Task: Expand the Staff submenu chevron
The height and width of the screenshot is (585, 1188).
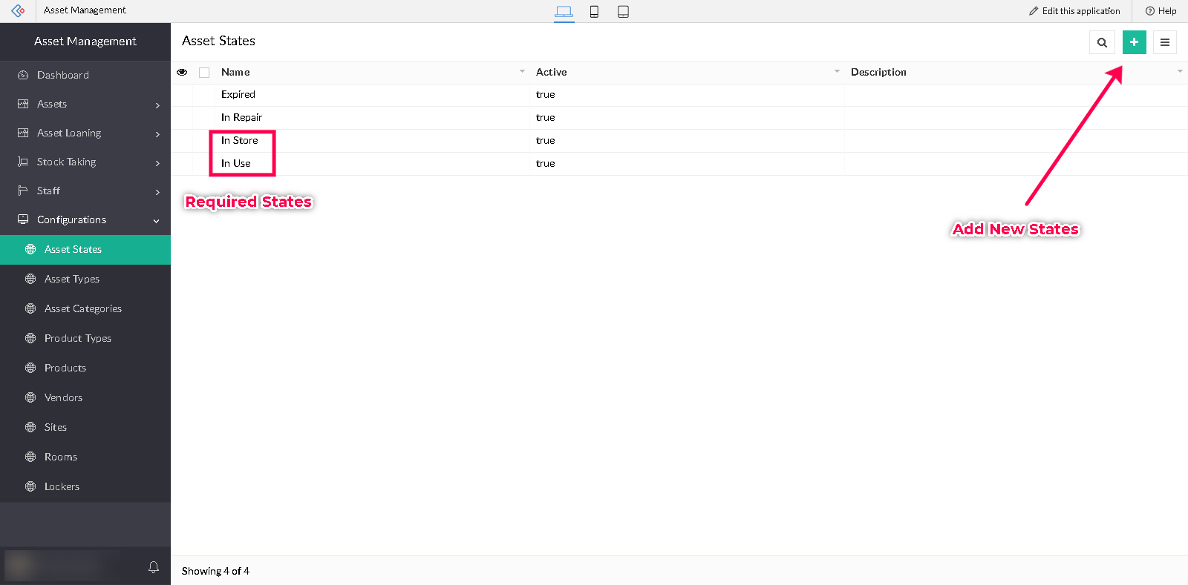Action: (157, 192)
